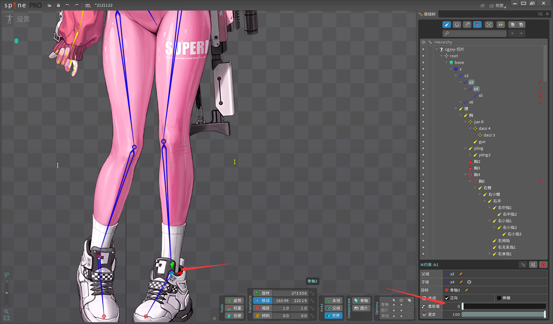The width and height of the screenshot is (553, 324).
Task: Click the tree search field
Action: pos(474,33)
